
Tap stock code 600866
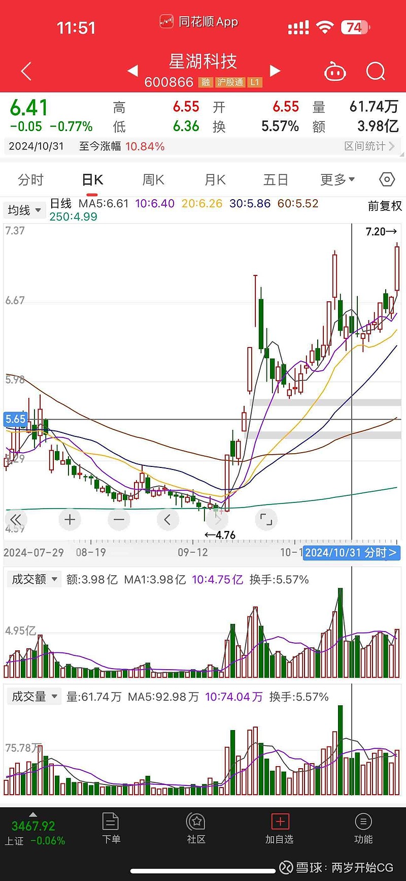pyautogui.click(x=169, y=82)
